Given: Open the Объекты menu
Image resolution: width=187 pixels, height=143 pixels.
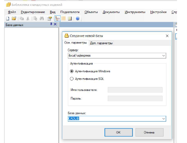Looking at the screenshot, I should (x=91, y=12).
